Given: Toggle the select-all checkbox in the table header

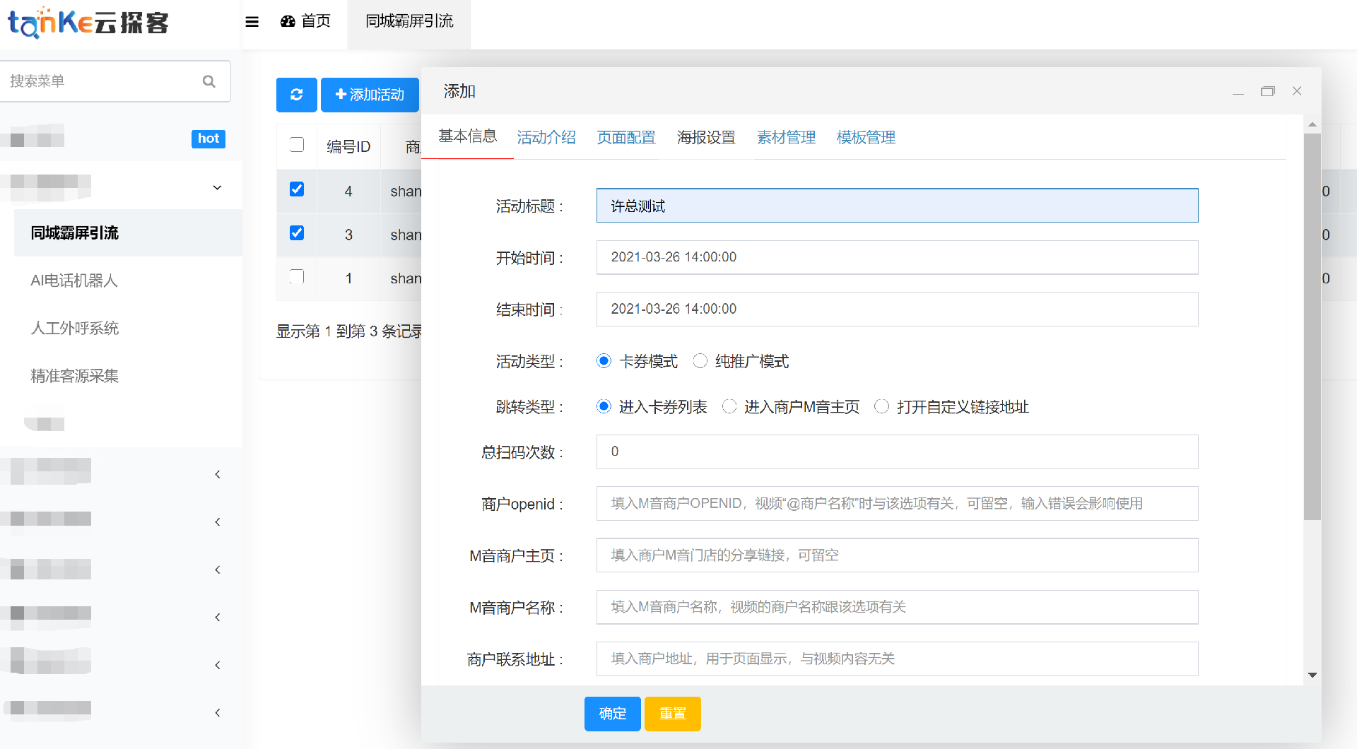Looking at the screenshot, I should 297,145.
